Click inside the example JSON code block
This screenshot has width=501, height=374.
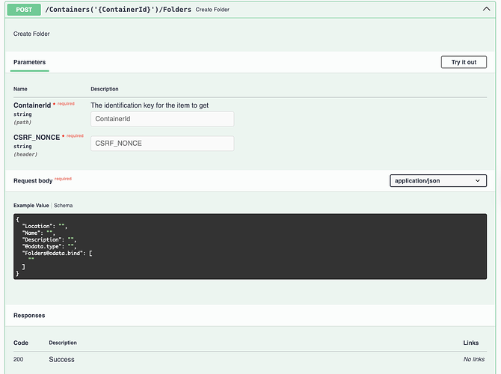(x=250, y=246)
